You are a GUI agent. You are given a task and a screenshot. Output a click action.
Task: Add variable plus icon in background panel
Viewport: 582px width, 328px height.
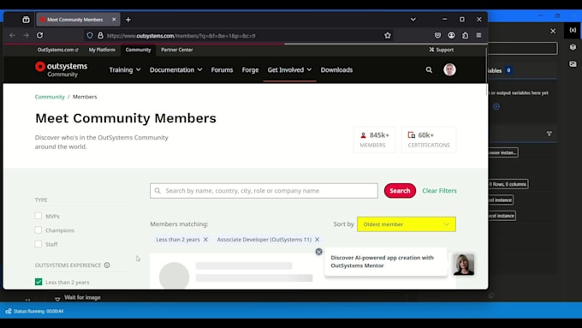point(496,106)
